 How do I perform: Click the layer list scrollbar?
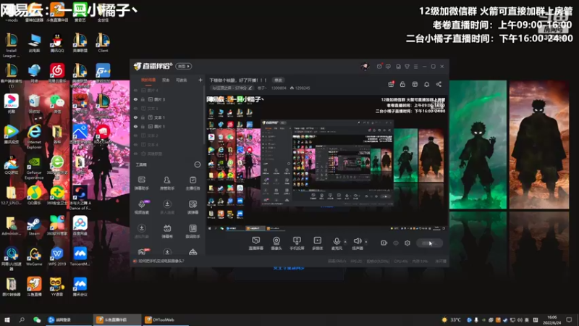pos(203,114)
